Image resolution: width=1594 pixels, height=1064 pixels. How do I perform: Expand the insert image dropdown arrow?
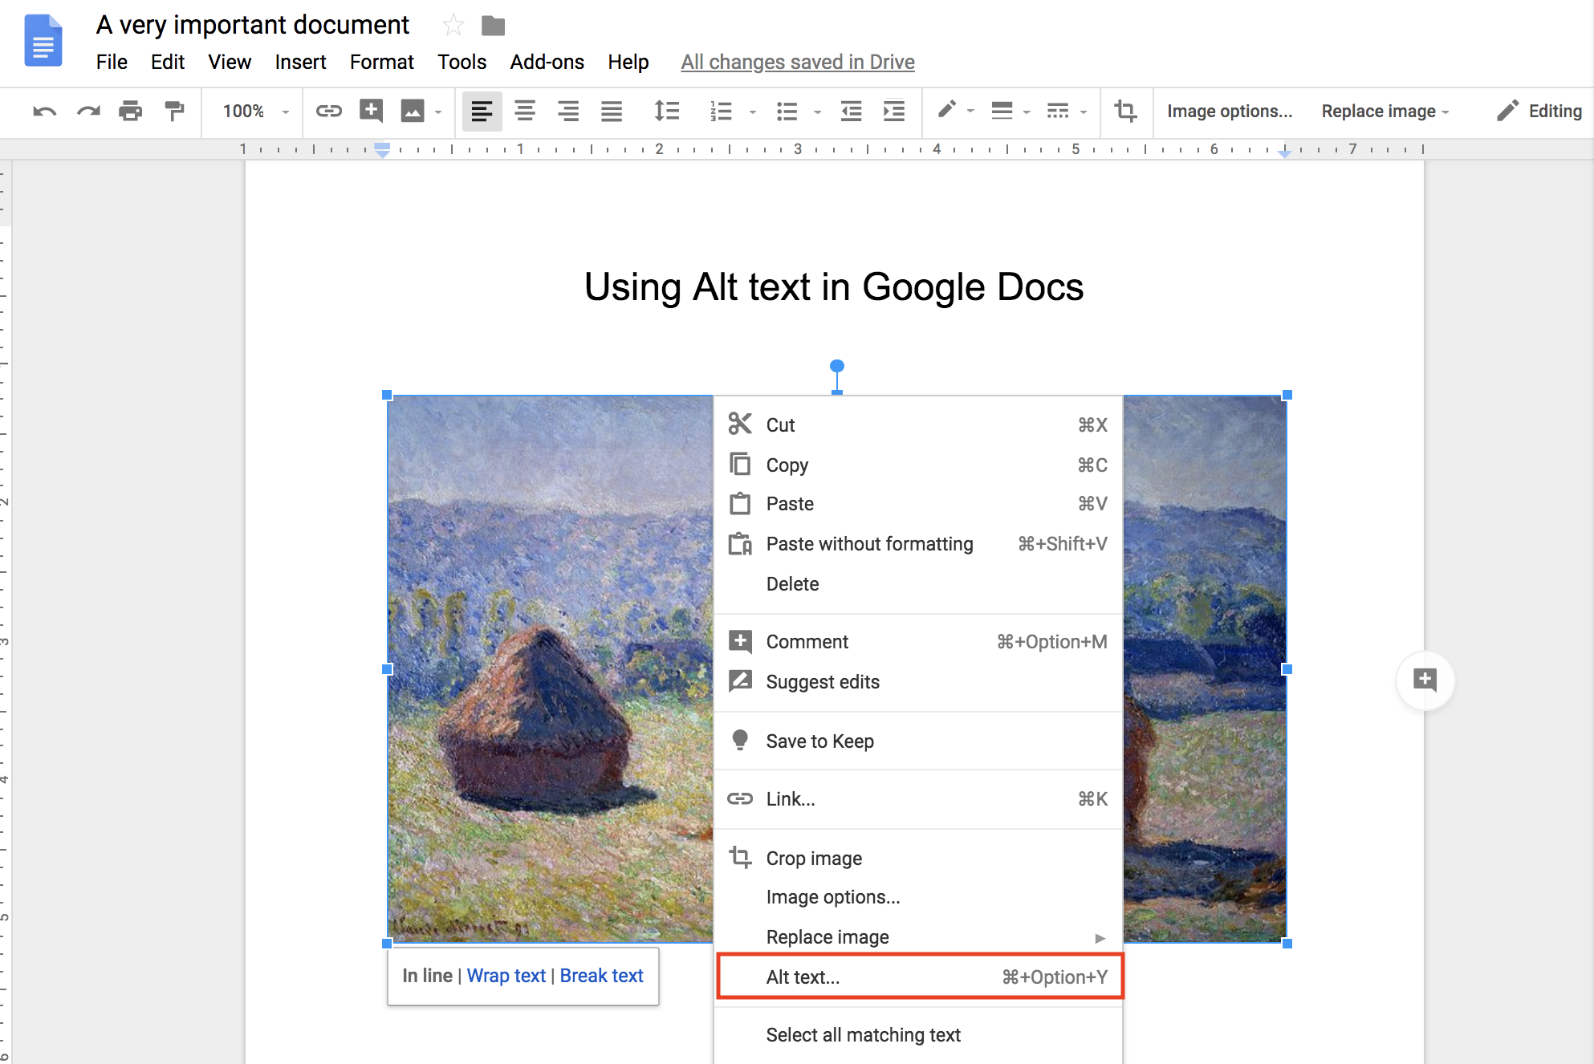[438, 112]
